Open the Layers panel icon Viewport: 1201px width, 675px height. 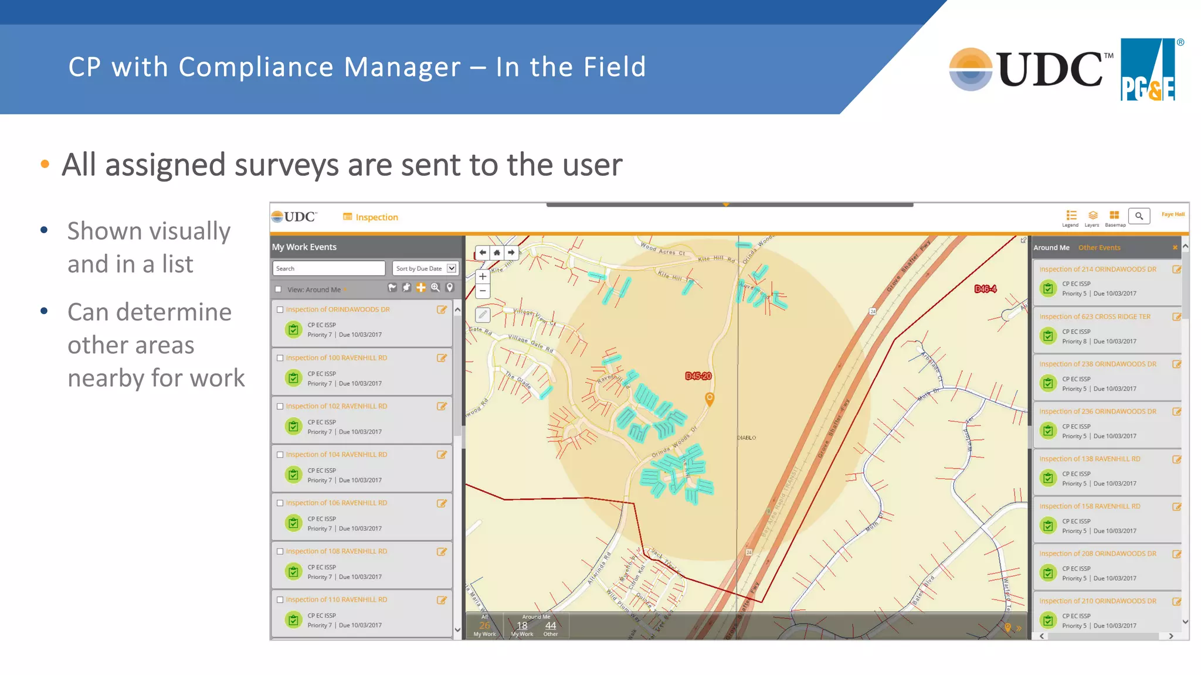[x=1093, y=215]
